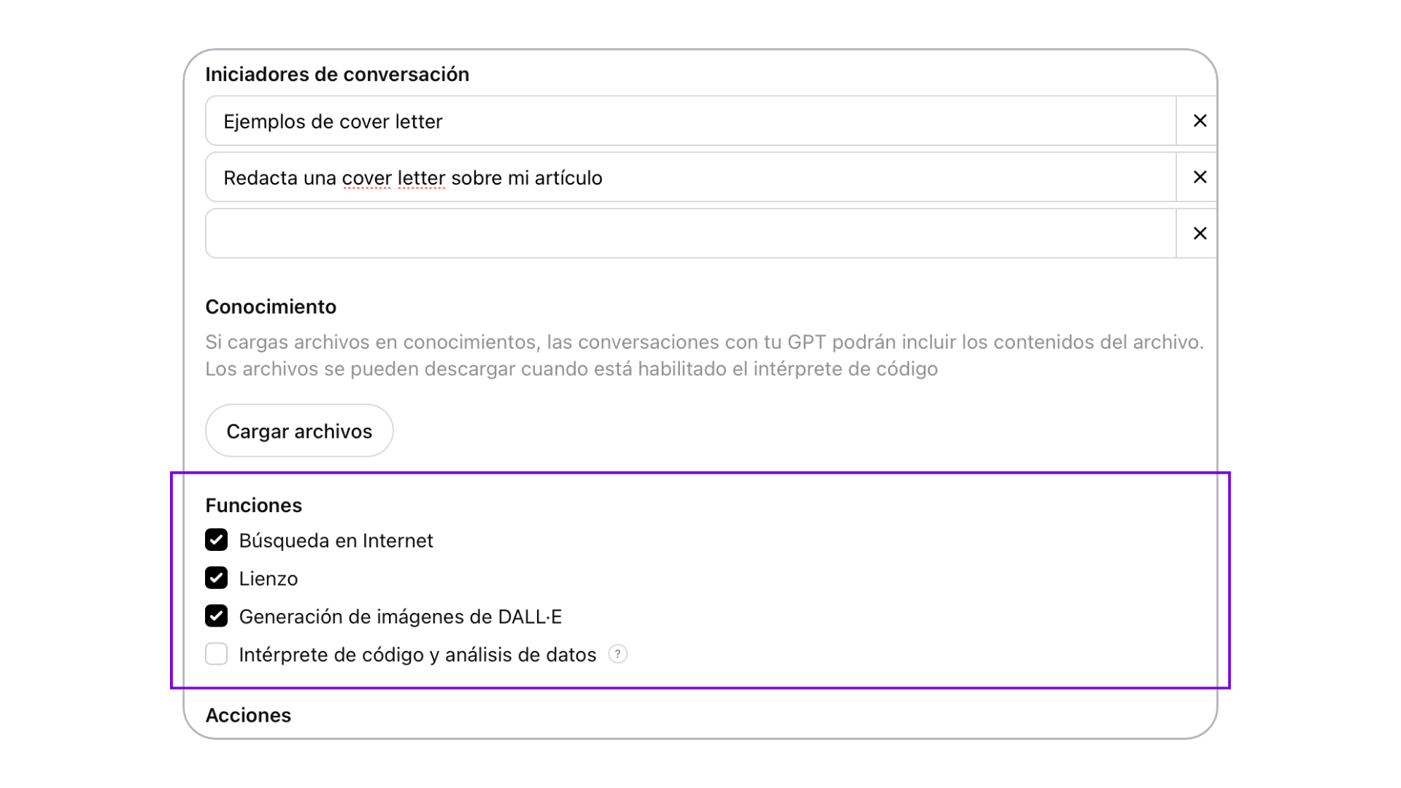Screen dimensions: 1401x788
Task: Click the Cargar archivos button
Action: coord(299,430)
